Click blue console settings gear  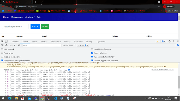tap(178, 45)
